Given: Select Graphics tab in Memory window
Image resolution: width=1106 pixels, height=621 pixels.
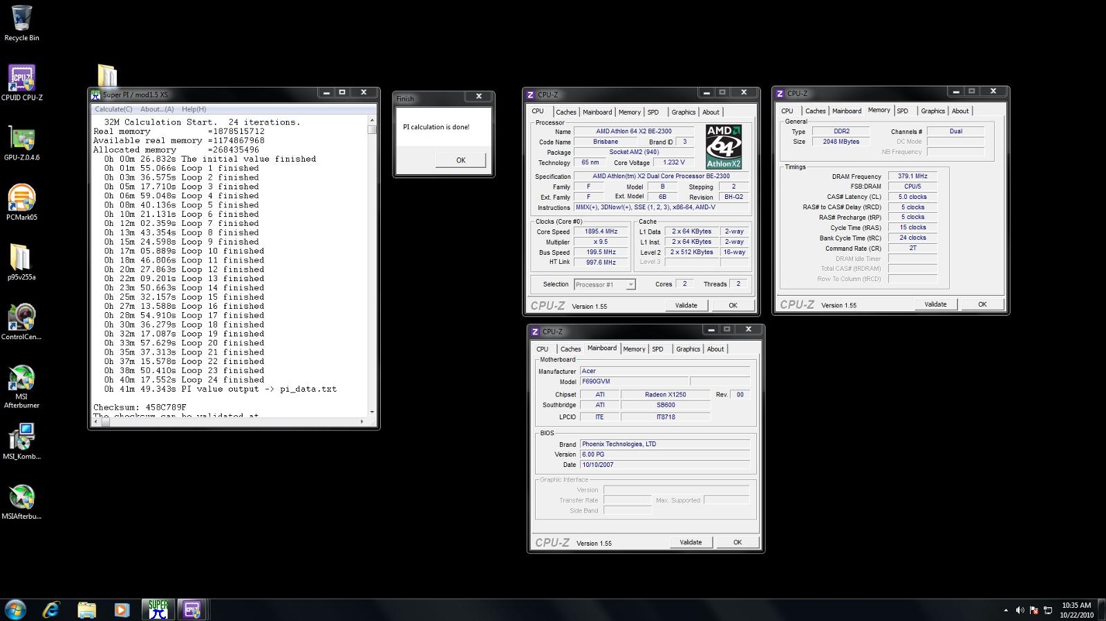Looking at the screenshot, I should [x=932, y=111].
